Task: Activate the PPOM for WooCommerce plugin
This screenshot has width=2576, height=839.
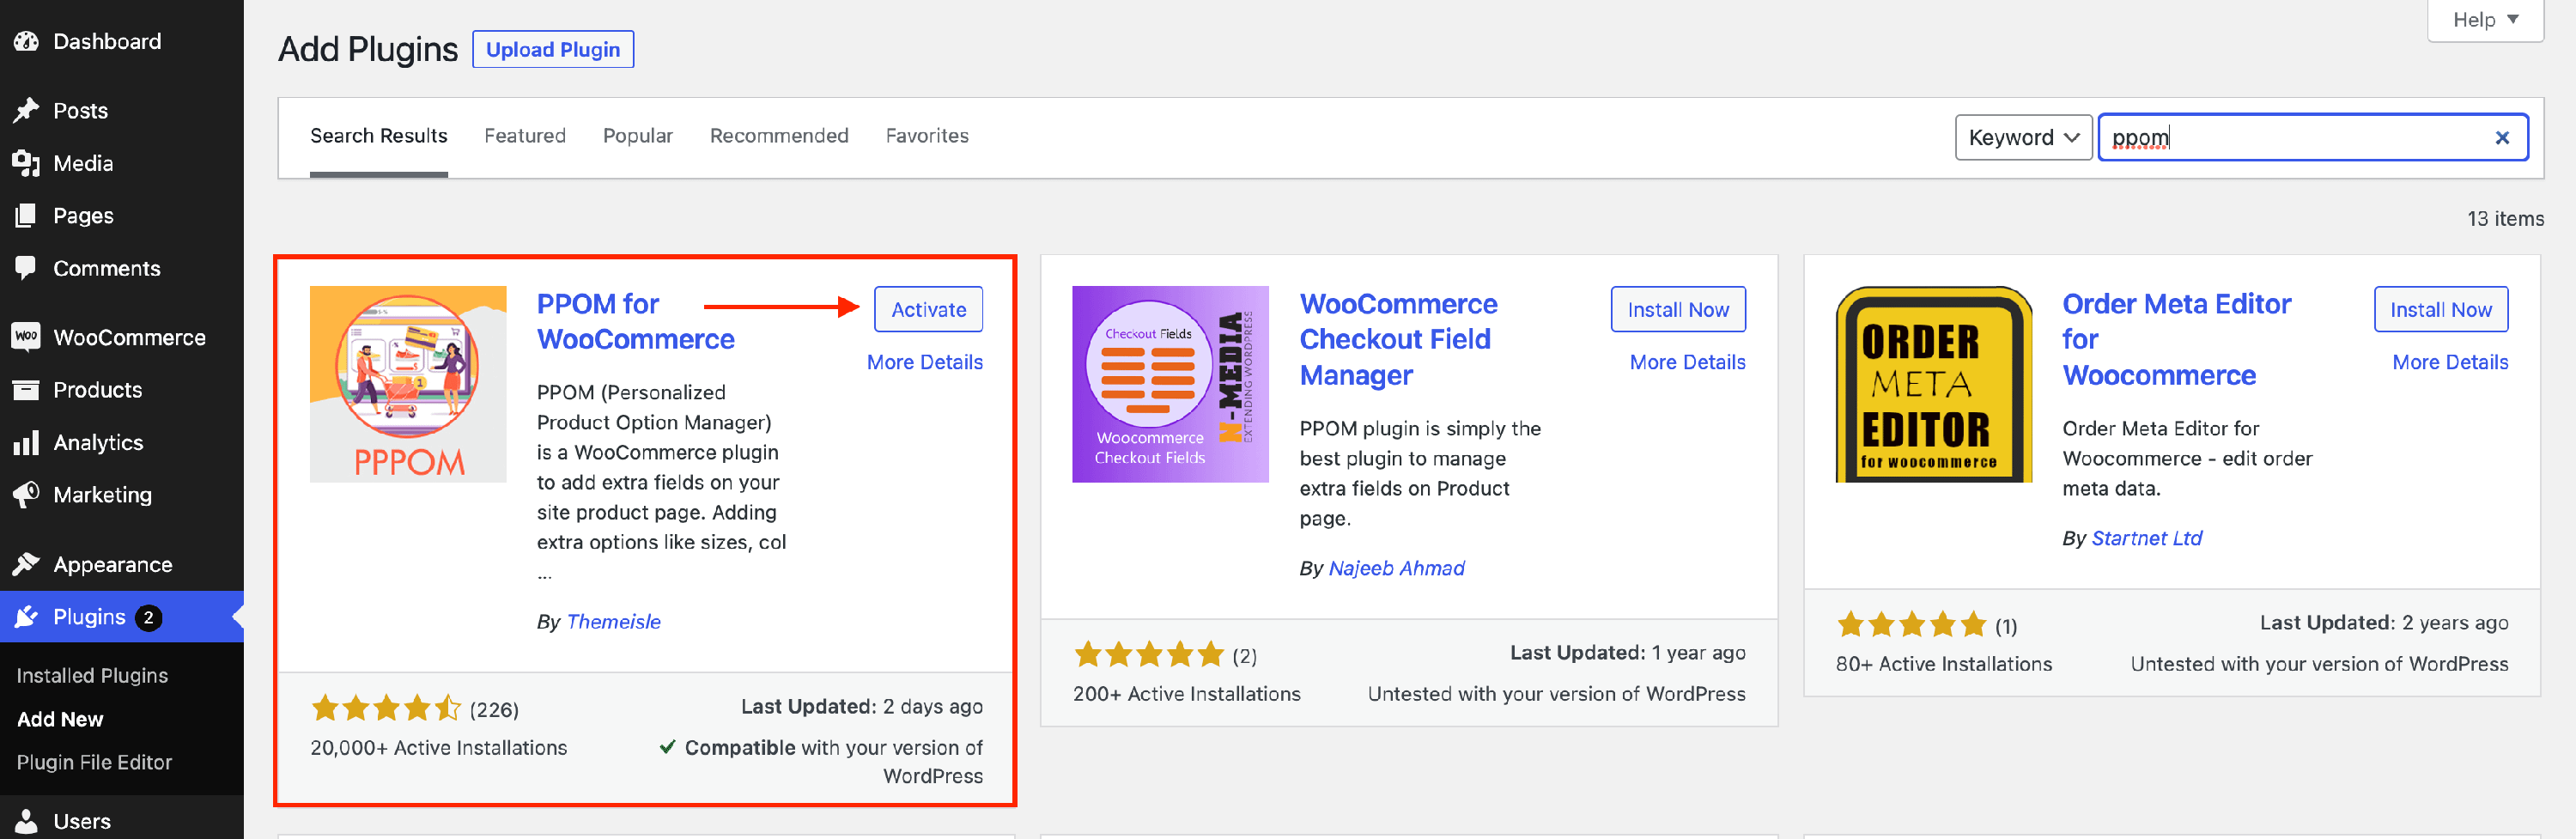Action: click(927, 310)
